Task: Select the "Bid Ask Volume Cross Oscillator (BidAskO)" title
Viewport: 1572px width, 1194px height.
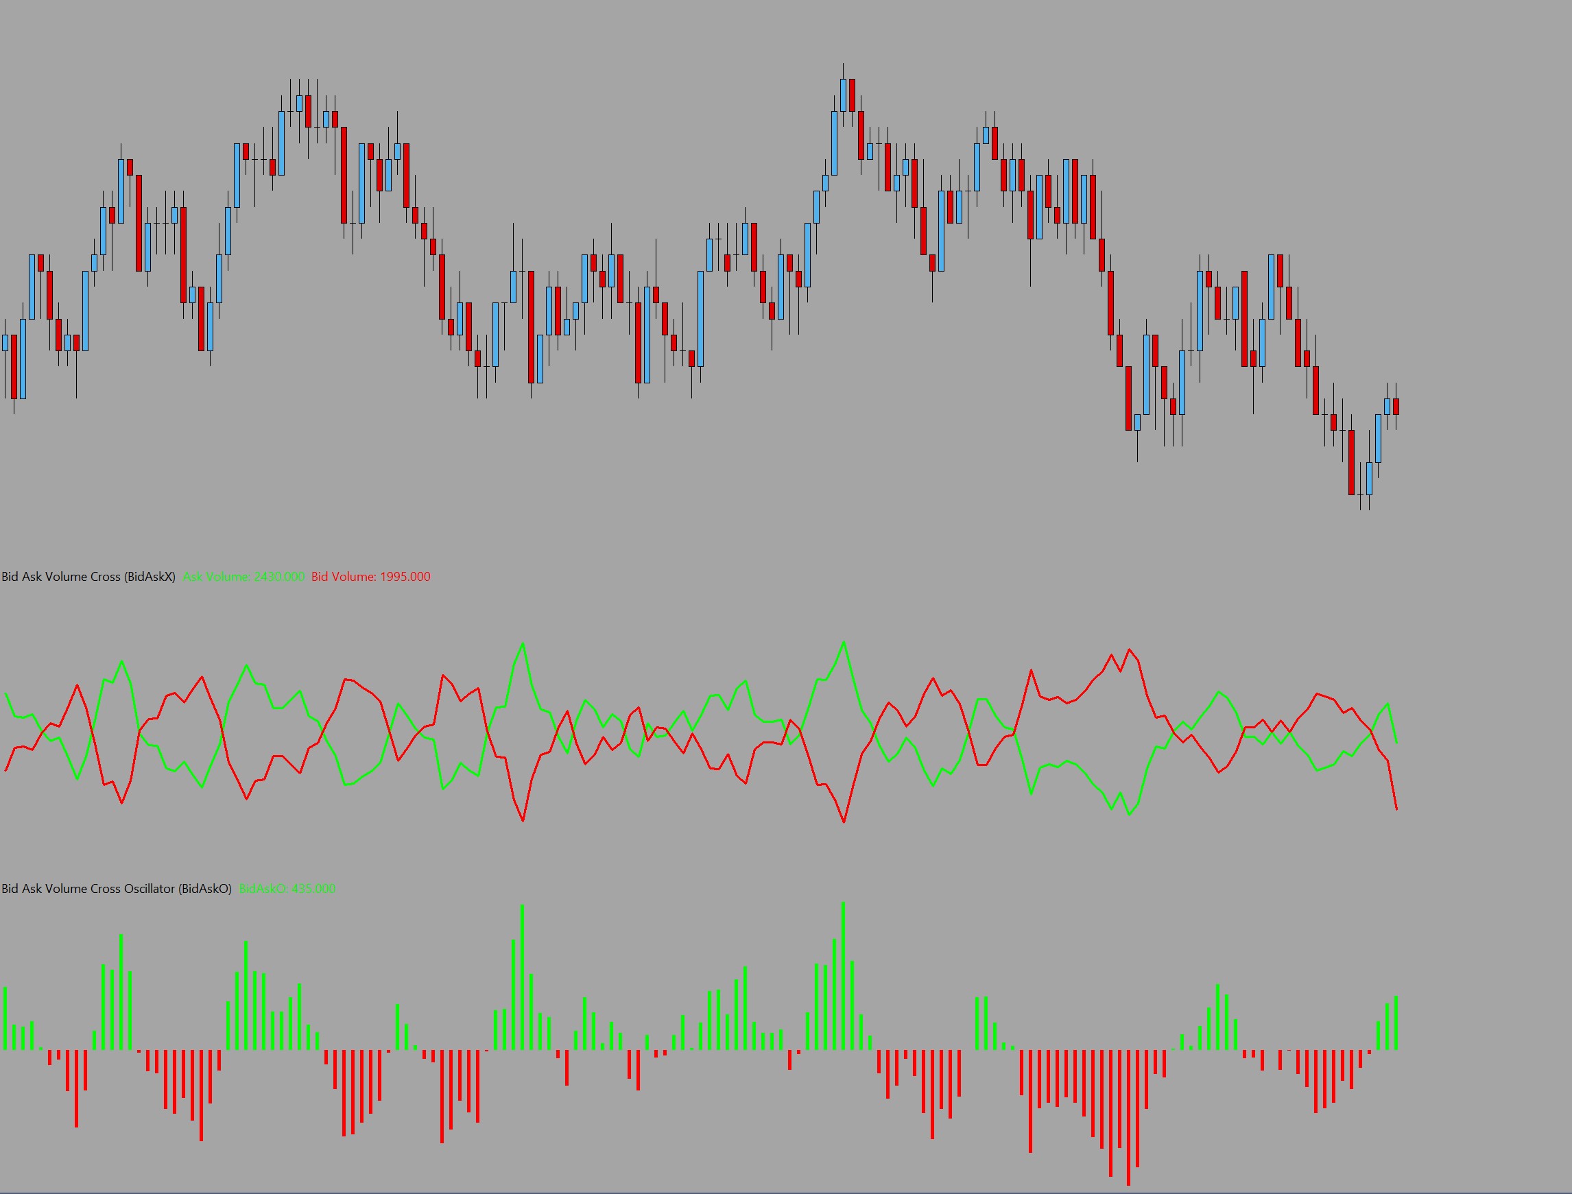Action: coord(117,888)
